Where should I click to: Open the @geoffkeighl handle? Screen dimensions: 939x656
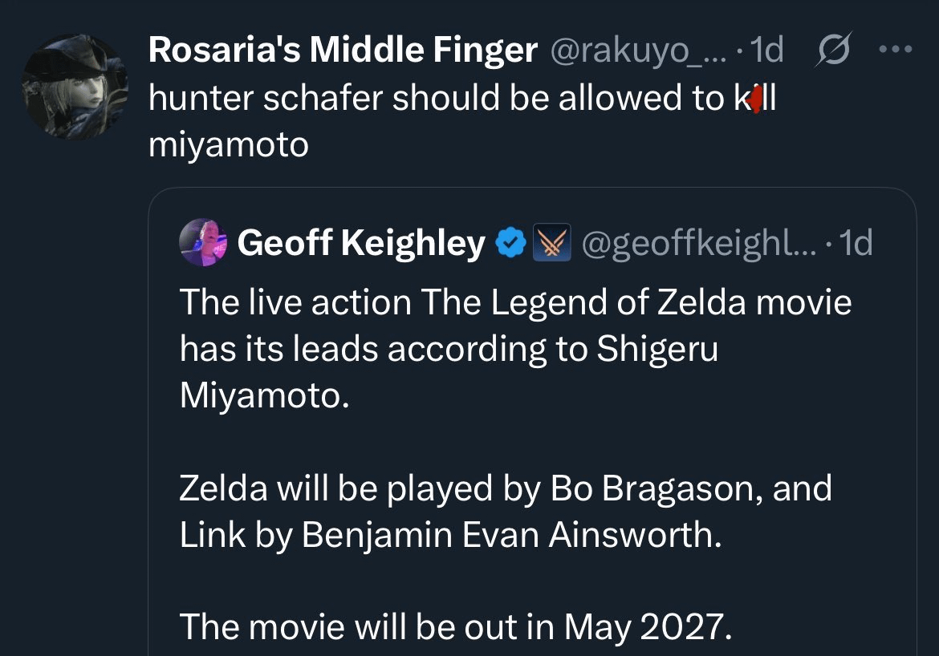(x=690, y=242)
